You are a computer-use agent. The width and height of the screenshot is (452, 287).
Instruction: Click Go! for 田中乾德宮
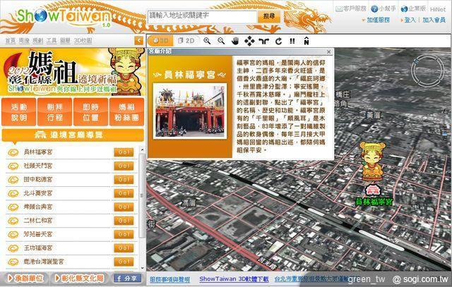pyautogui.click(x=124, y=180)
